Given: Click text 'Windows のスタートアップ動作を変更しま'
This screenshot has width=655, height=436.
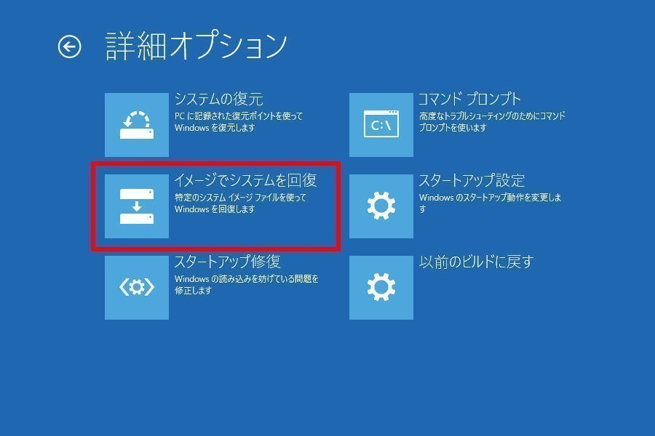Looking at the screenshot, I should pos(490,198).
